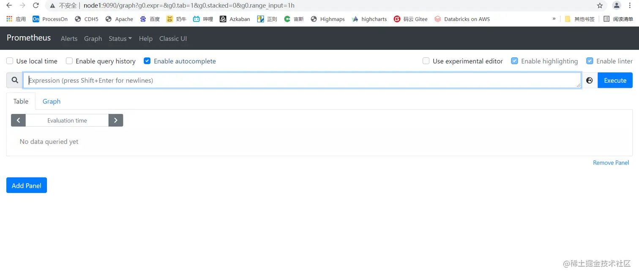Select the Table panel tab

click(x=21, y=101)
